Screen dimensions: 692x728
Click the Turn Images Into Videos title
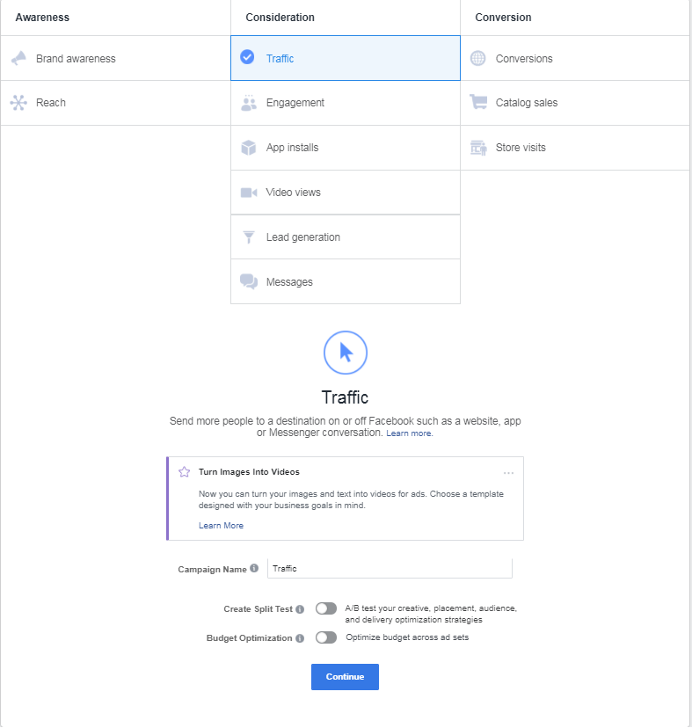(249, 472)
